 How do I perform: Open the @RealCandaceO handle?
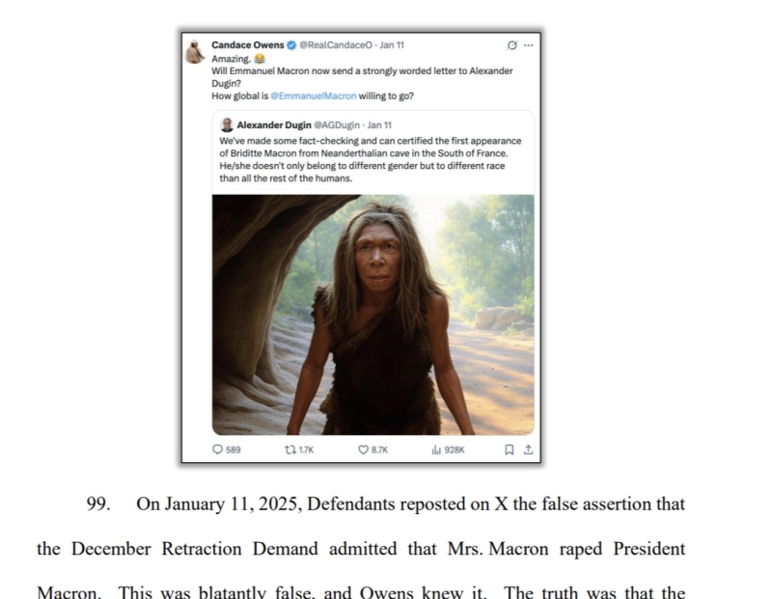336,44
